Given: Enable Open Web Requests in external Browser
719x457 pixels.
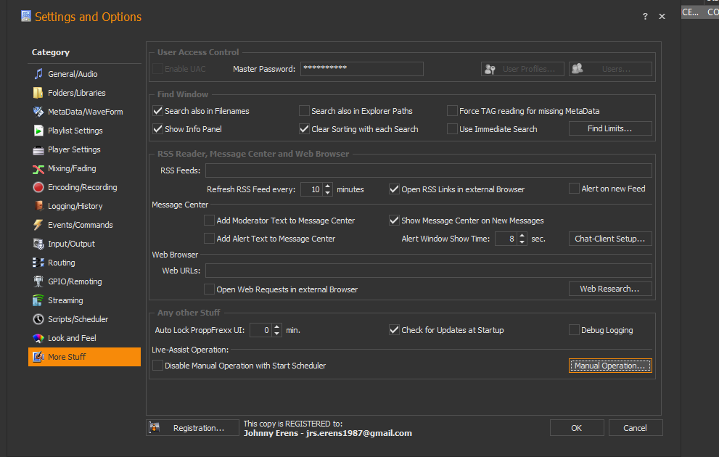Looking at the screenshot, I should (x=209, y=289).
